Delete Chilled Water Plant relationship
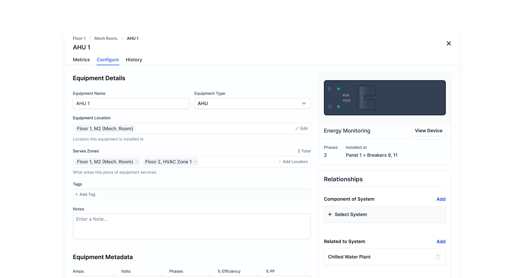Viewport: 517px width, 278px height. coord(438,257)
